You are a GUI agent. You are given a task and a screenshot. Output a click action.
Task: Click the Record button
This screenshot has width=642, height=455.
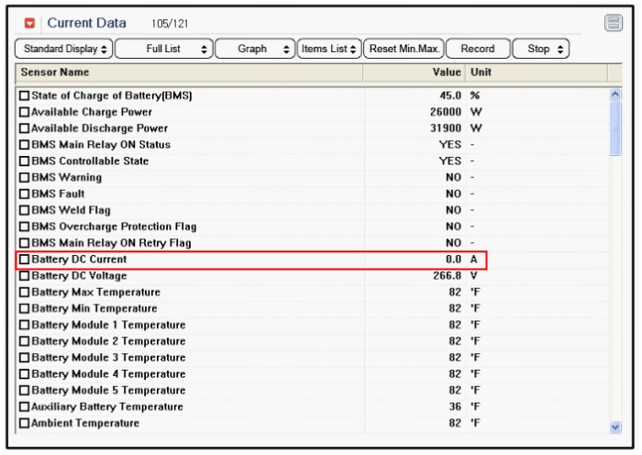(x=477, y=49)
